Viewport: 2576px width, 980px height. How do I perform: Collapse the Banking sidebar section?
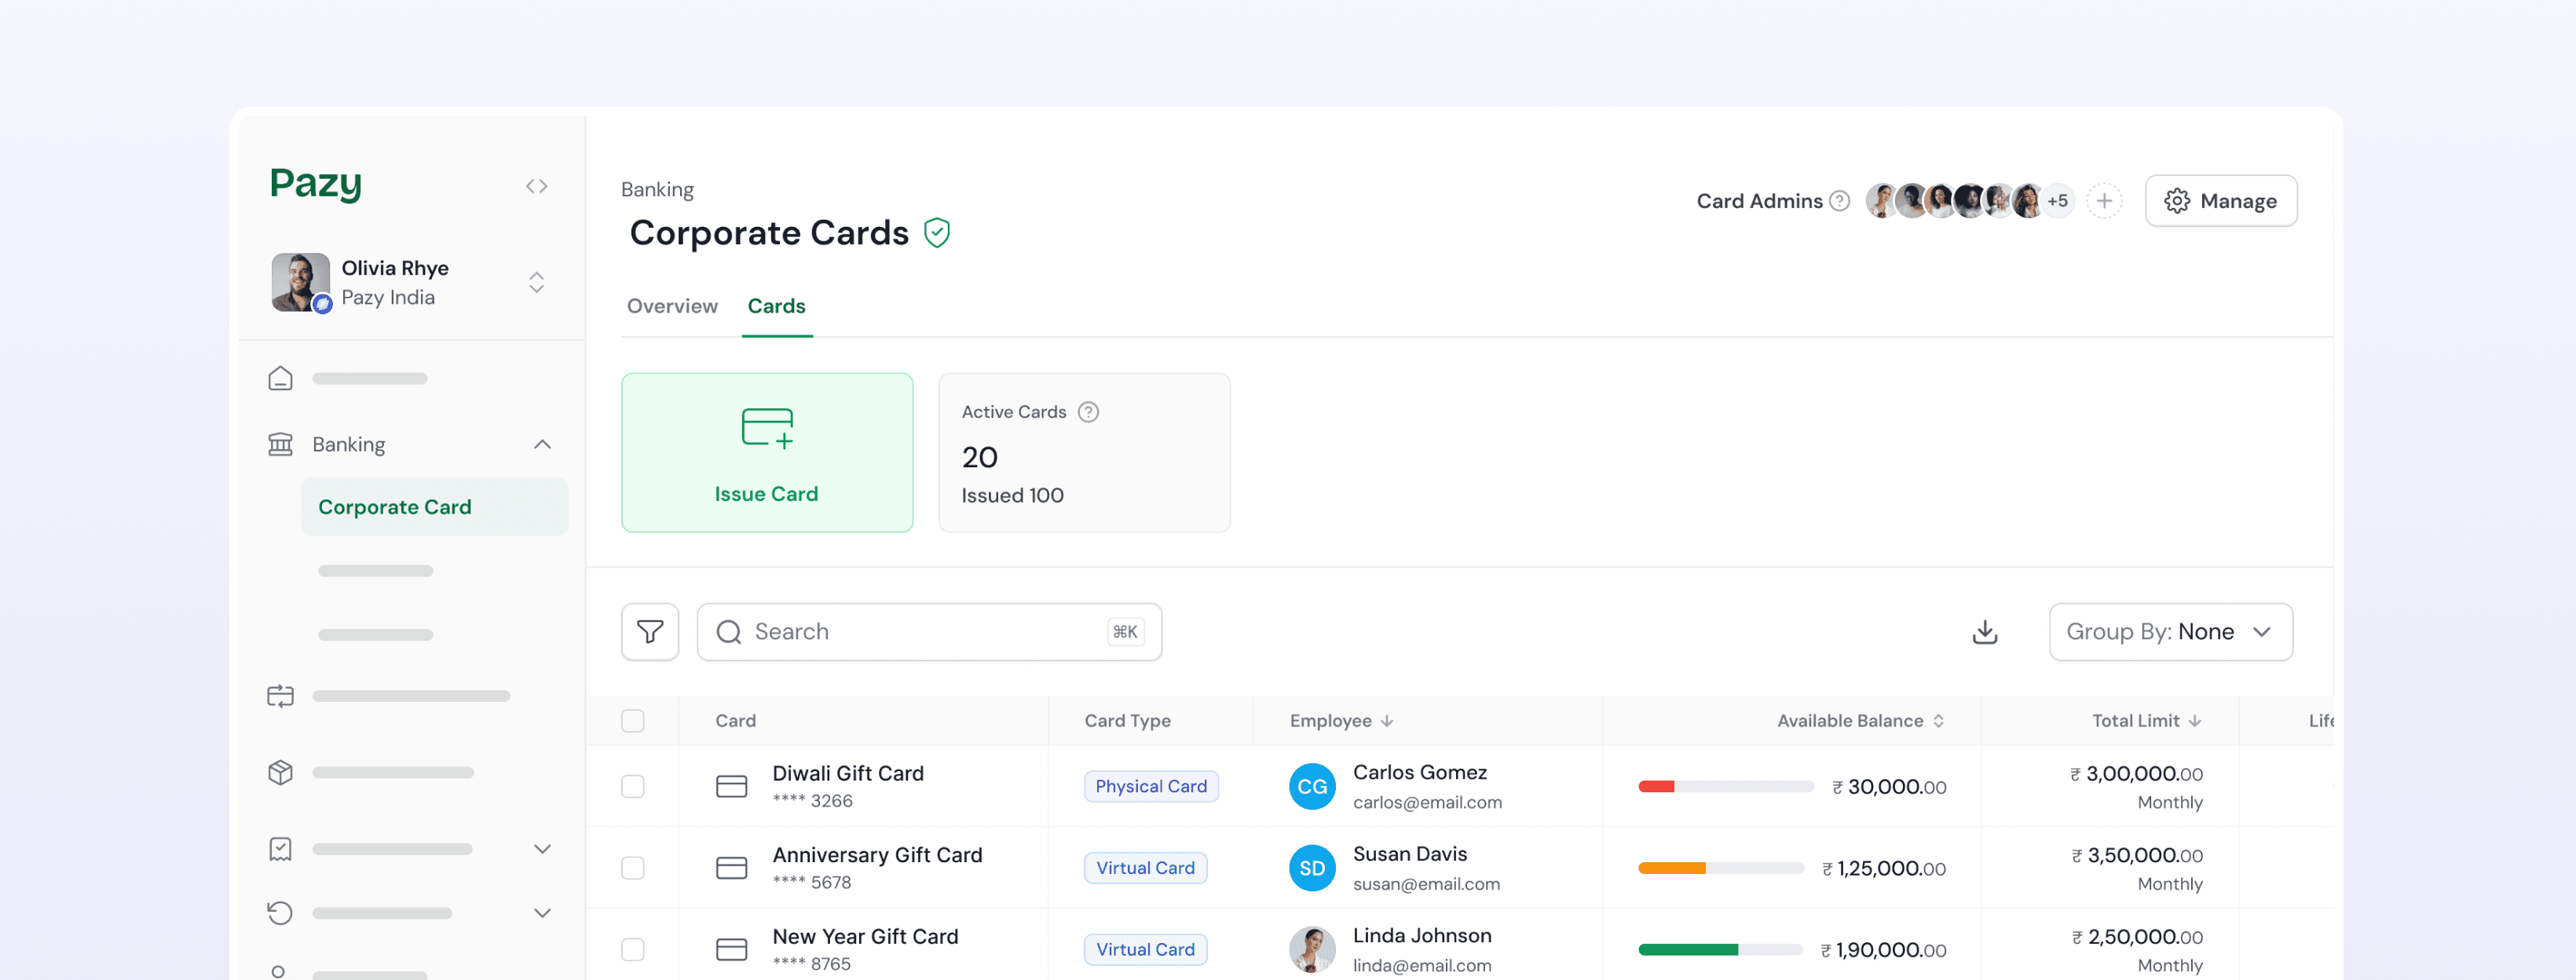pos(542,444)
